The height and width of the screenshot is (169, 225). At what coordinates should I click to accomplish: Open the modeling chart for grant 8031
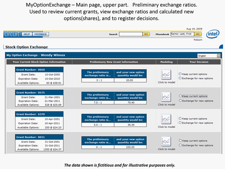[166, 141]
